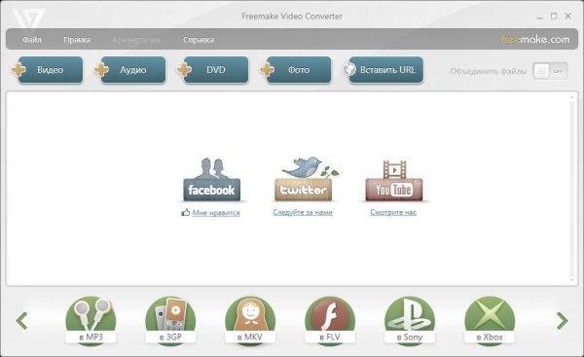Click the thumbs-up icon beside Мне нравится
The width and height of the screenshot is (584, 357).
pyautogui.click(x=186, y=212)
